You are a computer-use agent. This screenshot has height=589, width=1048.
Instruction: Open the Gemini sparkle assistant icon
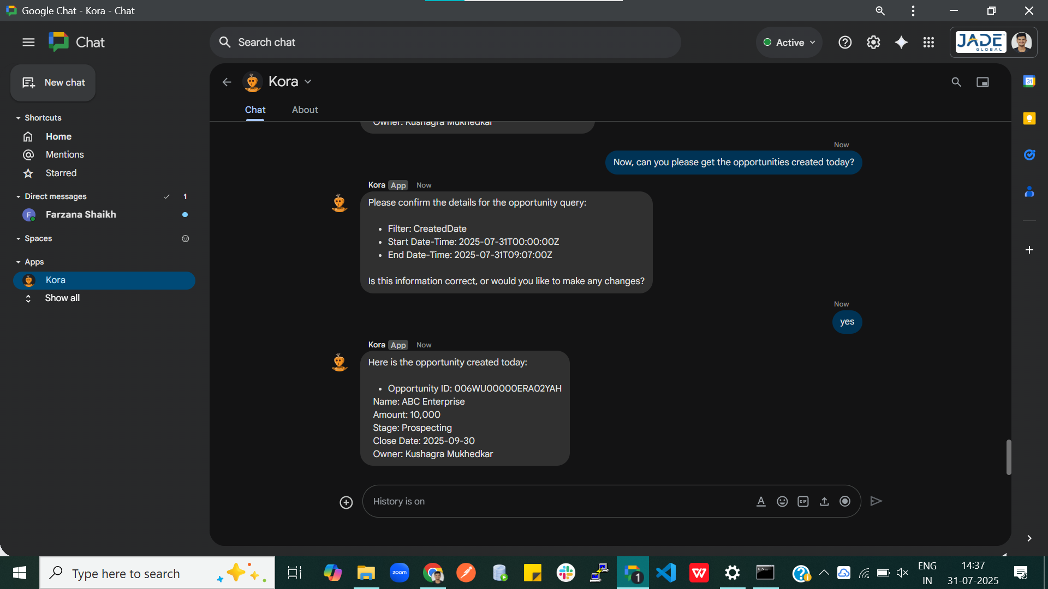click(x=901, y=42)
